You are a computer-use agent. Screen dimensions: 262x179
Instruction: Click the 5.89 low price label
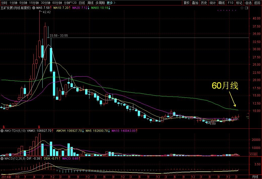tap(213, 124)
